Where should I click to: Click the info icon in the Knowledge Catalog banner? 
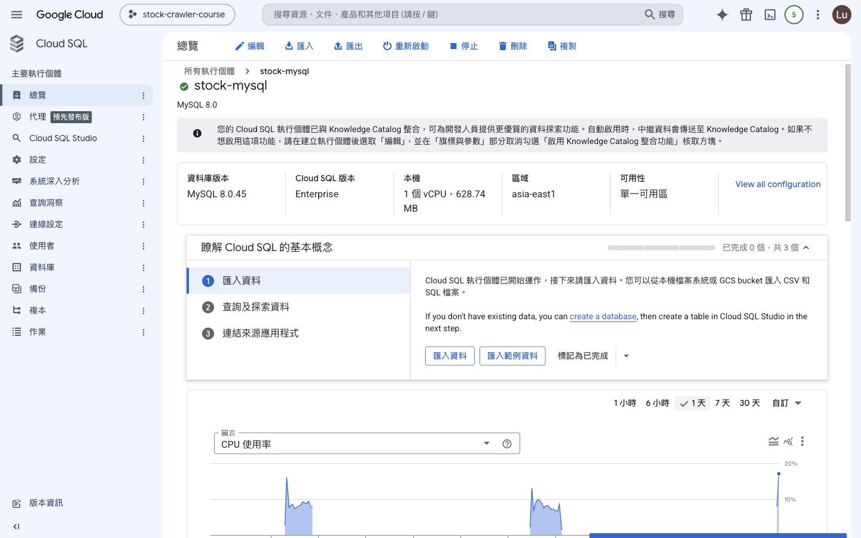197,133
